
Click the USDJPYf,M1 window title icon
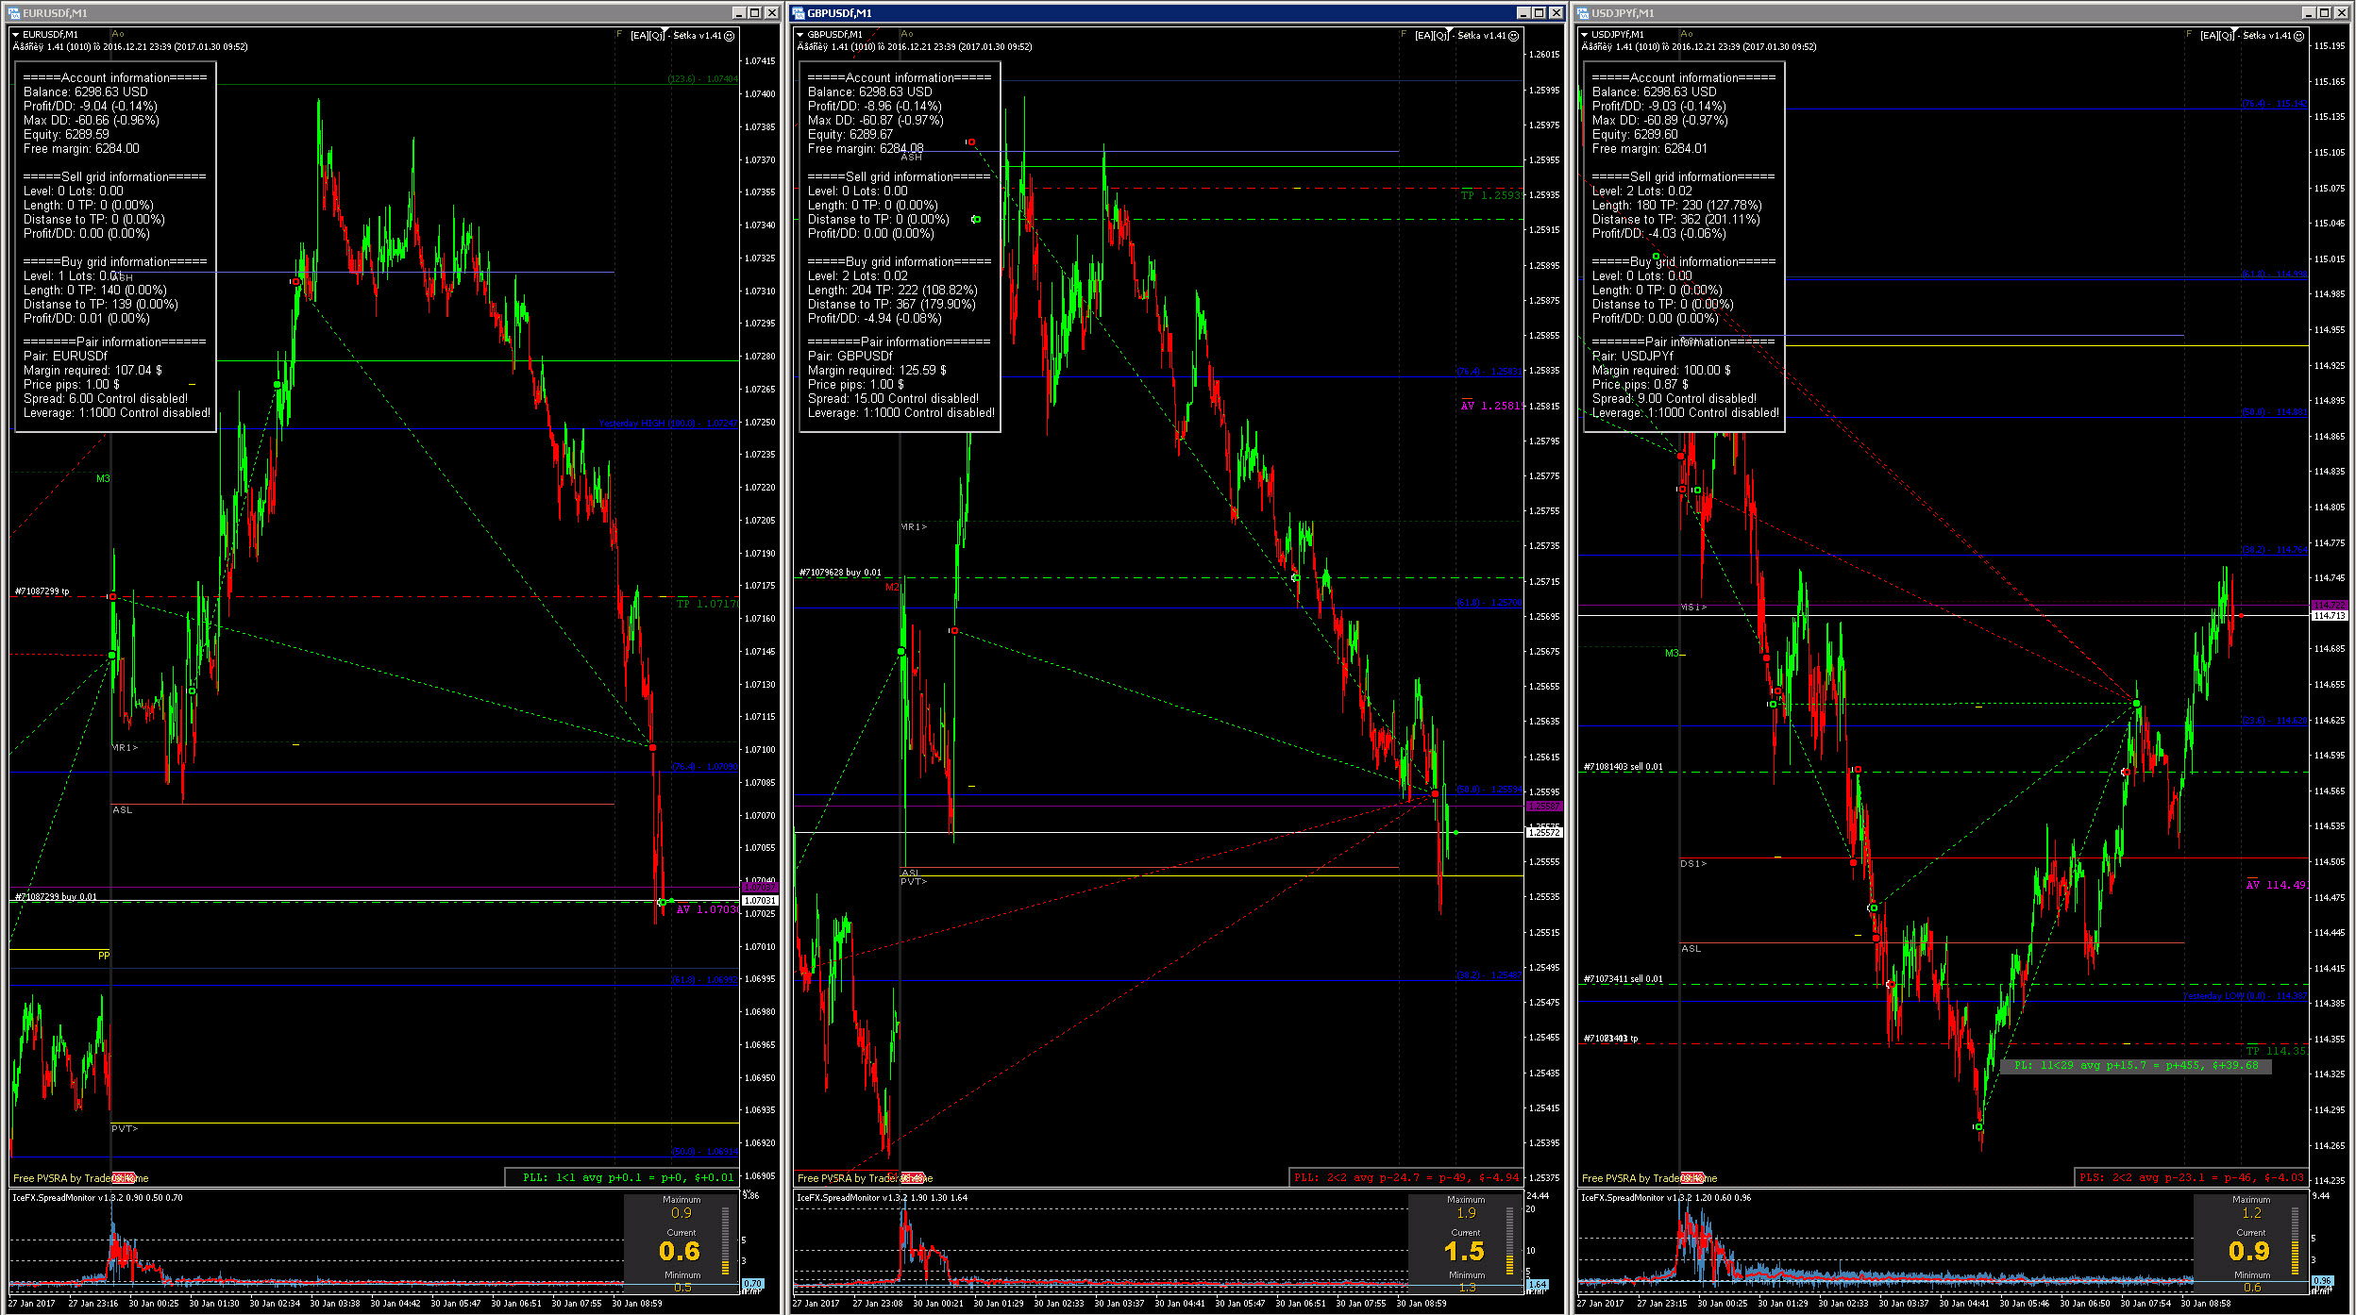click(x=1583, y=12)
